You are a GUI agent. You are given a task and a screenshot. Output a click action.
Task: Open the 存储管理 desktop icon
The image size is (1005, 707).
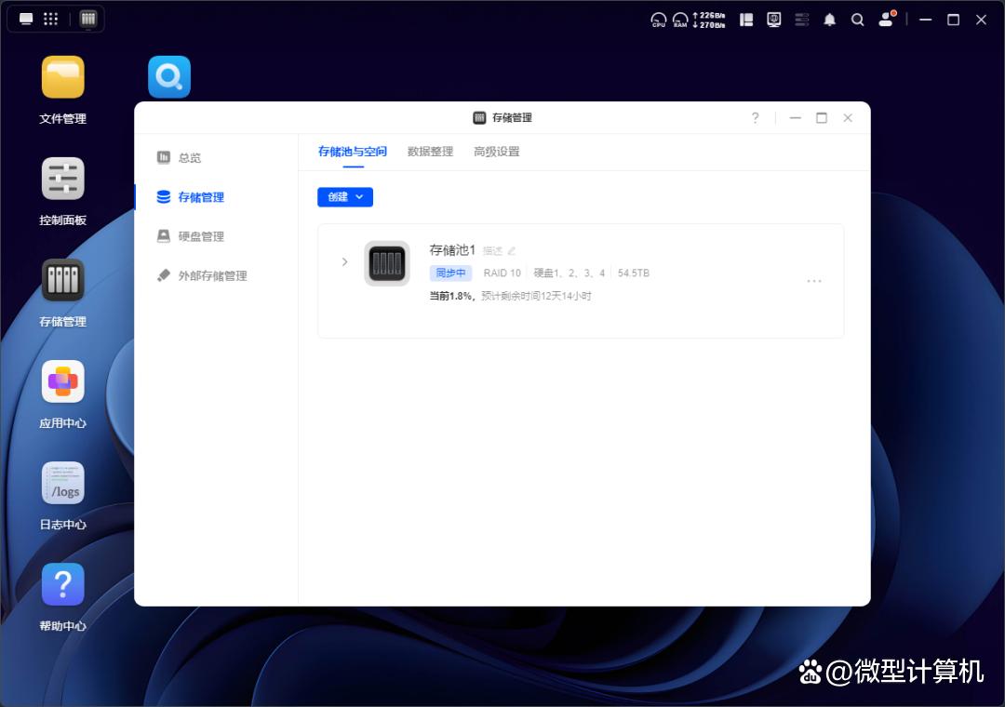coord(63,280)
